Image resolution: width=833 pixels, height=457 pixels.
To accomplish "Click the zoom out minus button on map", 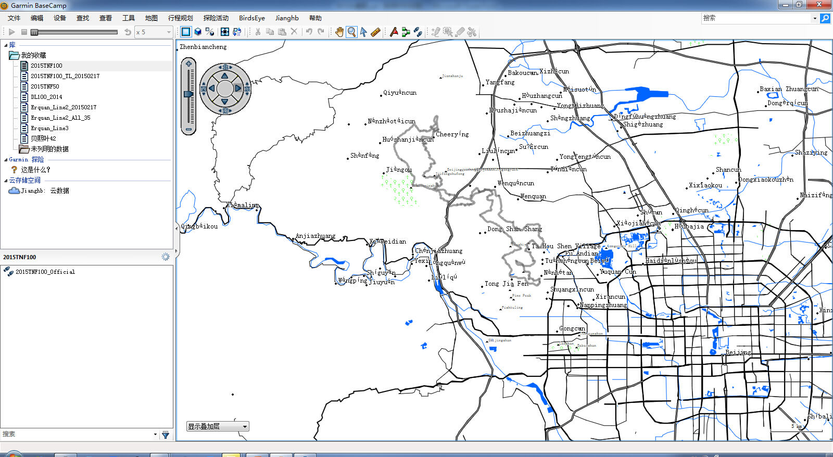I will pos(188,129).
